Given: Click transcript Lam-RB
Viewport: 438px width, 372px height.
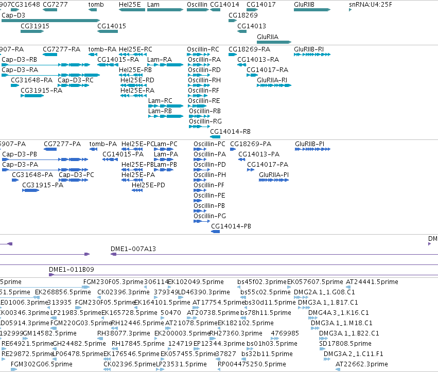Looking at the screenshot, I should (x=160, y=111).
